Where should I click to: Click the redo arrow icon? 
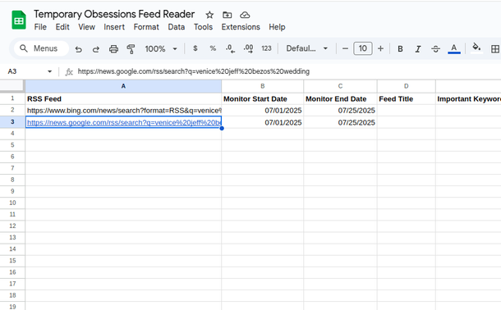95,49
